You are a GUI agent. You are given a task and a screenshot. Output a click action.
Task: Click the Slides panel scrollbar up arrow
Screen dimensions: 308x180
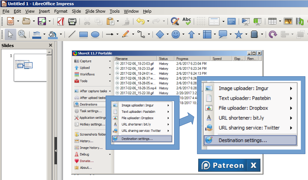point(49,52)
